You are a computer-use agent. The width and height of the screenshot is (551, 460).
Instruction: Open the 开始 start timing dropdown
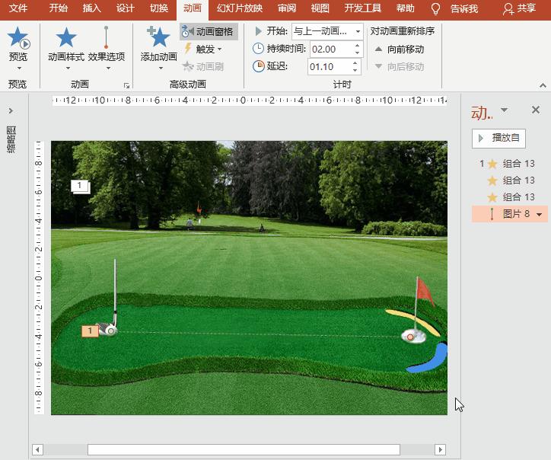(x=358, y=31)
